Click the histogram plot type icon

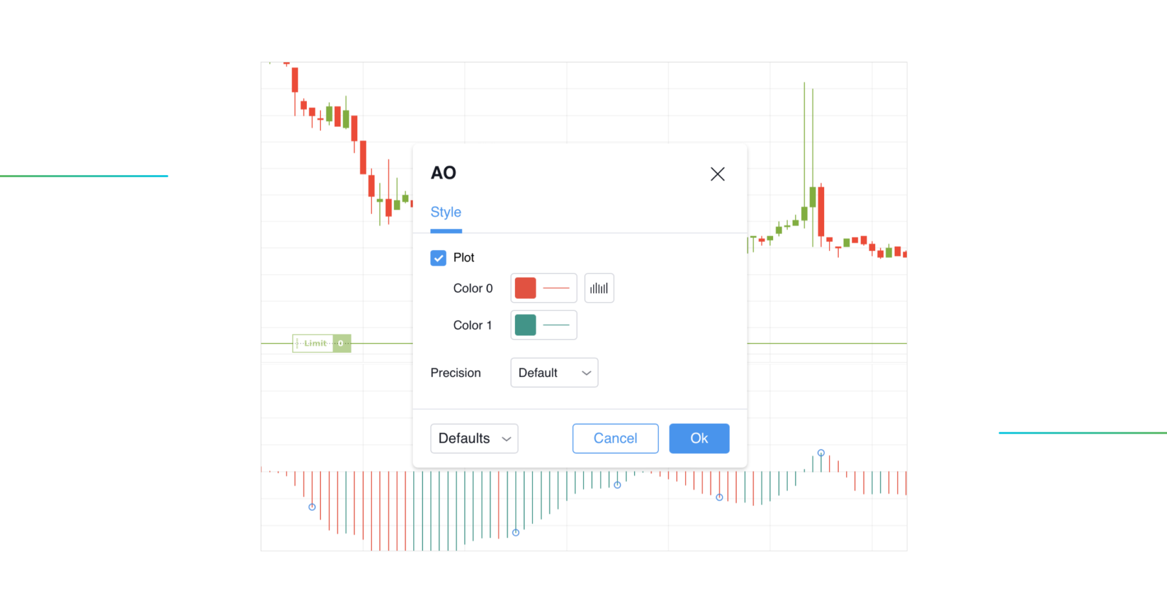click(x=599, y=288)
